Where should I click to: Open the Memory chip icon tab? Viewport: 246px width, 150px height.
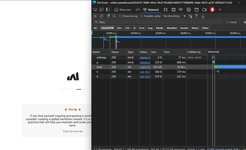click(x=189, y=10)
